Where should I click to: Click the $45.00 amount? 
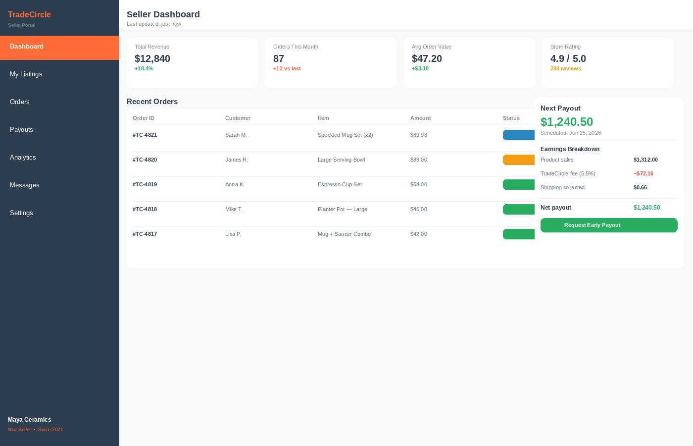(x=419, y=209)
